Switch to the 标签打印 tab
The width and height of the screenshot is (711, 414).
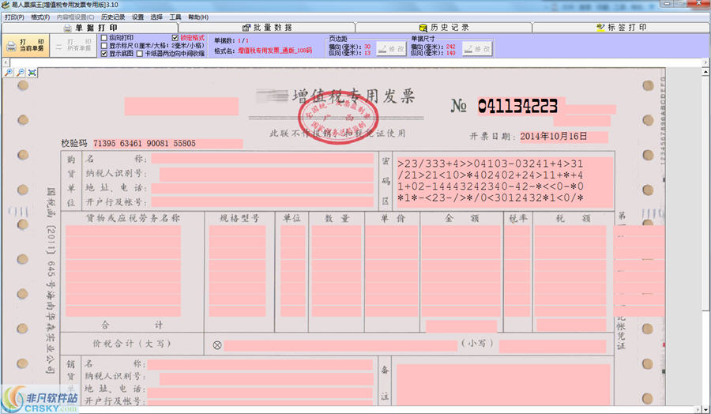click(x=621, y=28)
